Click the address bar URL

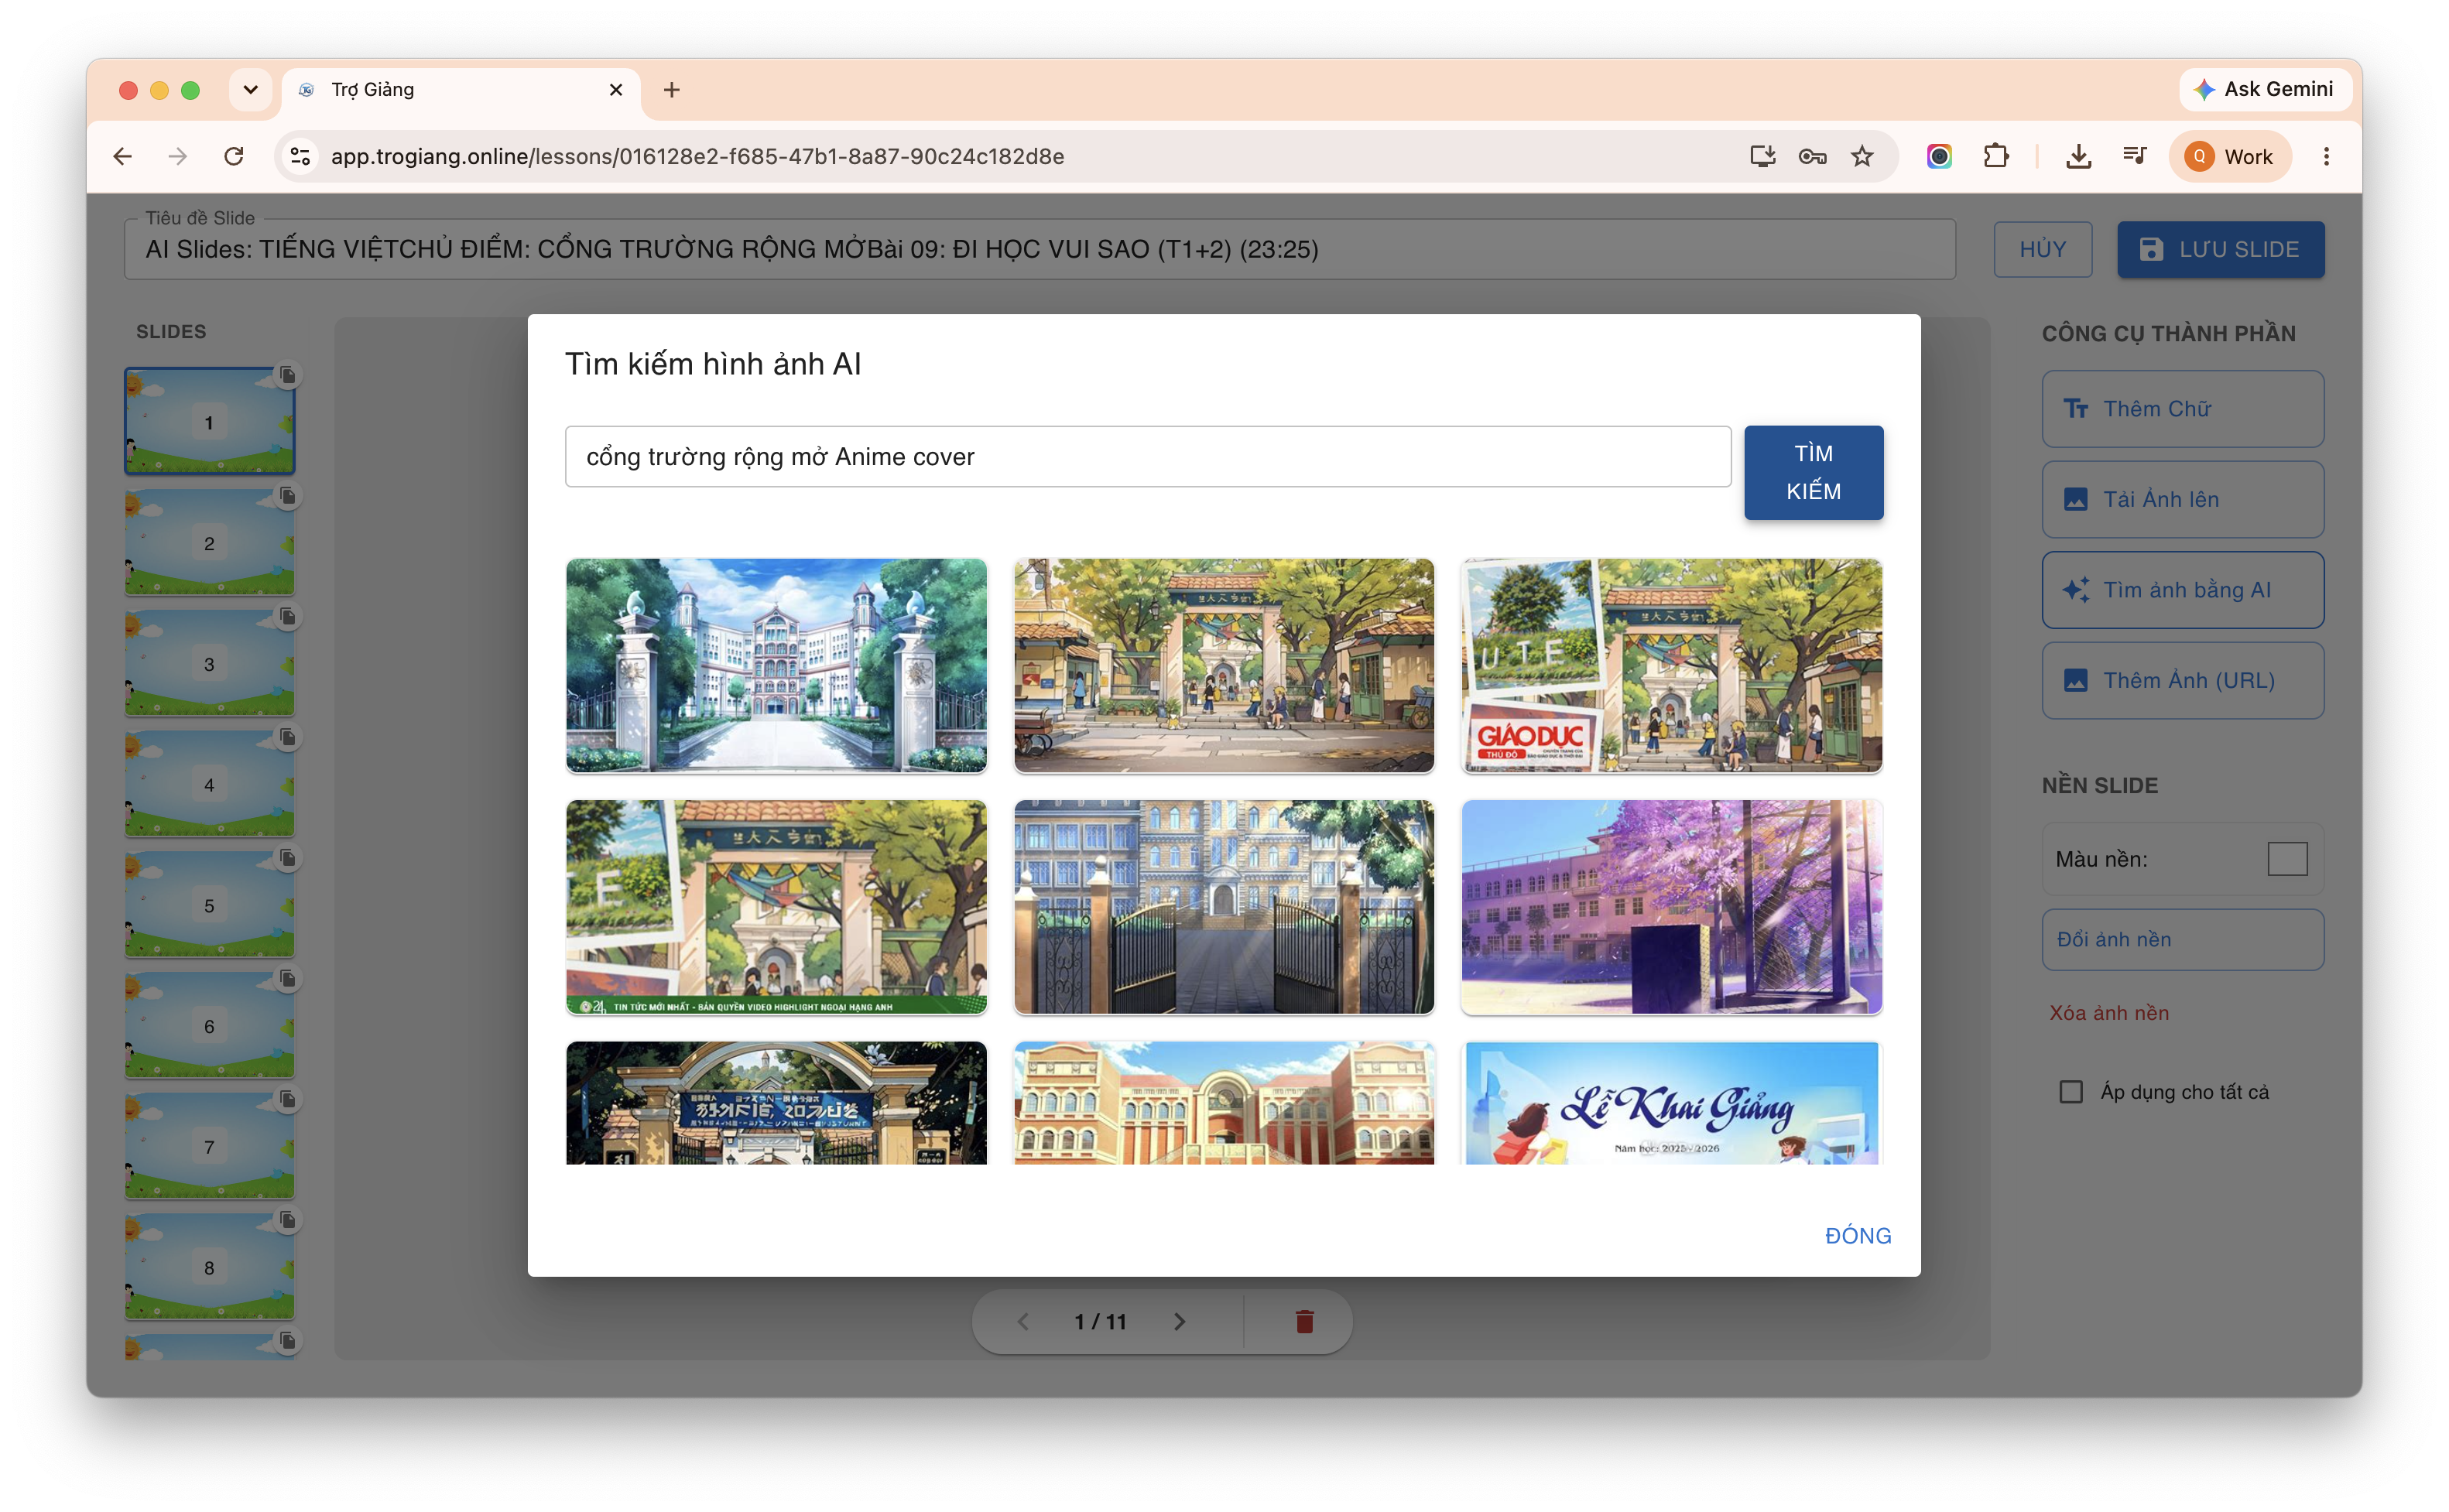[x=697, y=157]
